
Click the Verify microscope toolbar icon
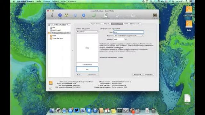[52, 16]
